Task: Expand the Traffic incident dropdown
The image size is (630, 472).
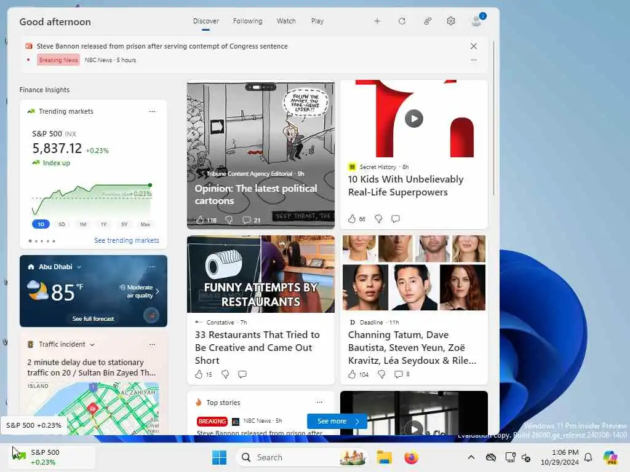Action: point(92,345)
